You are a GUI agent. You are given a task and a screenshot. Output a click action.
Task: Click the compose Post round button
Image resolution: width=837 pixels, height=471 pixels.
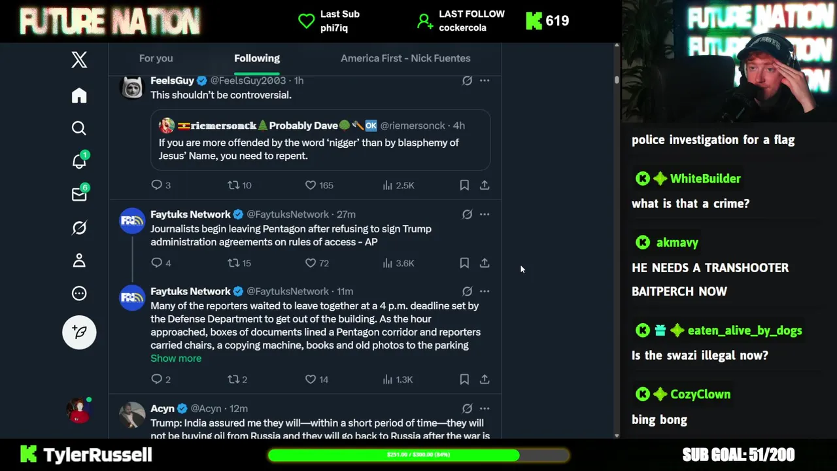[79, 332]
